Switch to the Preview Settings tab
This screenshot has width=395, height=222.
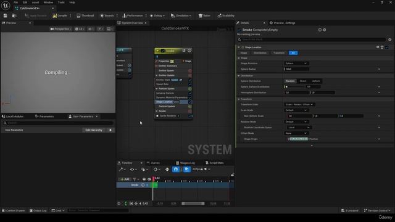(282, 23)
